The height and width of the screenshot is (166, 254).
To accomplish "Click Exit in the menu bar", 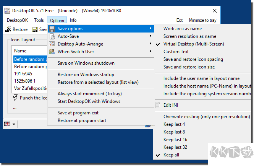I will 180,20.
